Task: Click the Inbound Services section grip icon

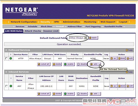Action: point(6,72)
